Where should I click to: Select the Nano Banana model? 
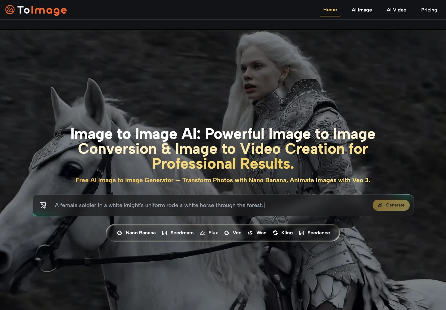tap(136, 233)
